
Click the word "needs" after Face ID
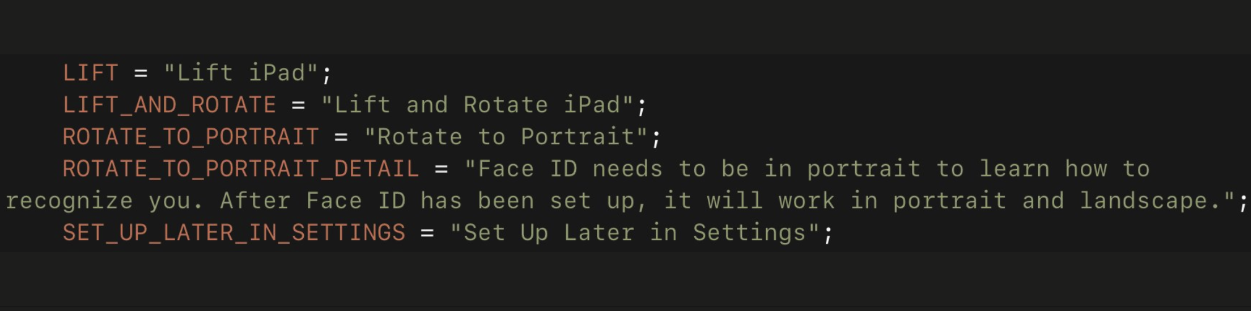[627, 170]
